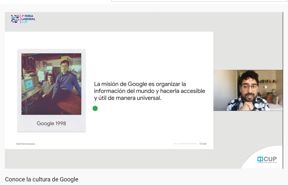
Task: Click the Feria Laboral network logo icon
Action: [15, 19]
